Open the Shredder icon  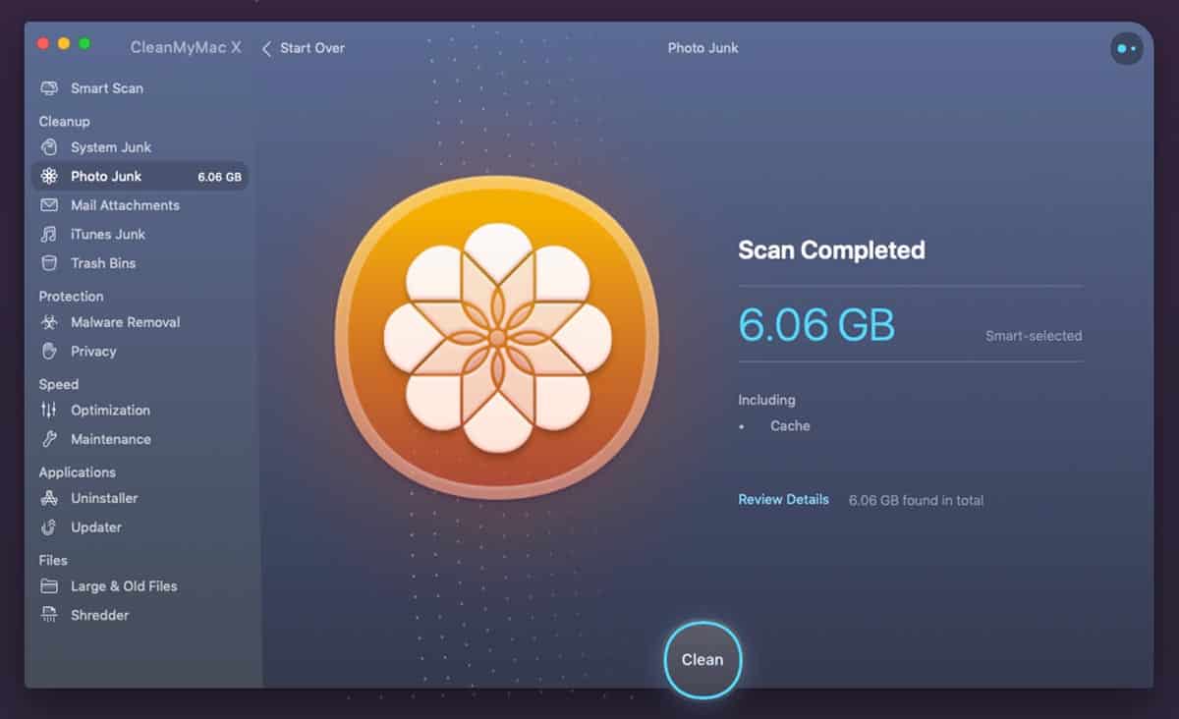(x=49, y=615)
